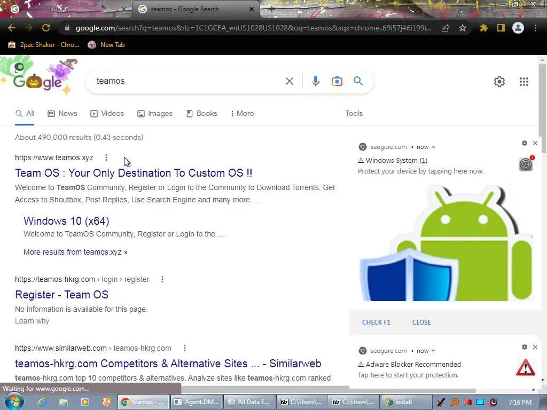Open the Tools search options

pyautogui.click(x=354, y=113)
